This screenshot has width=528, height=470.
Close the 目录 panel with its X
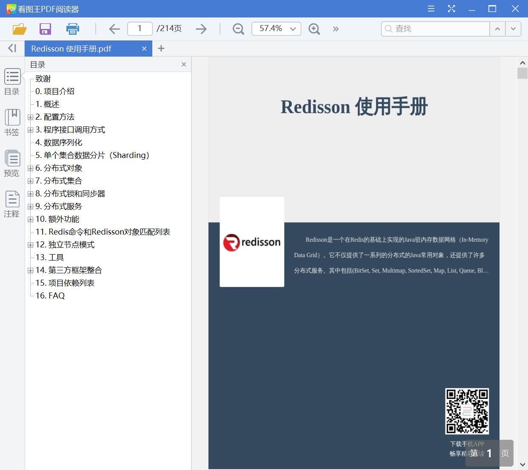184,64
